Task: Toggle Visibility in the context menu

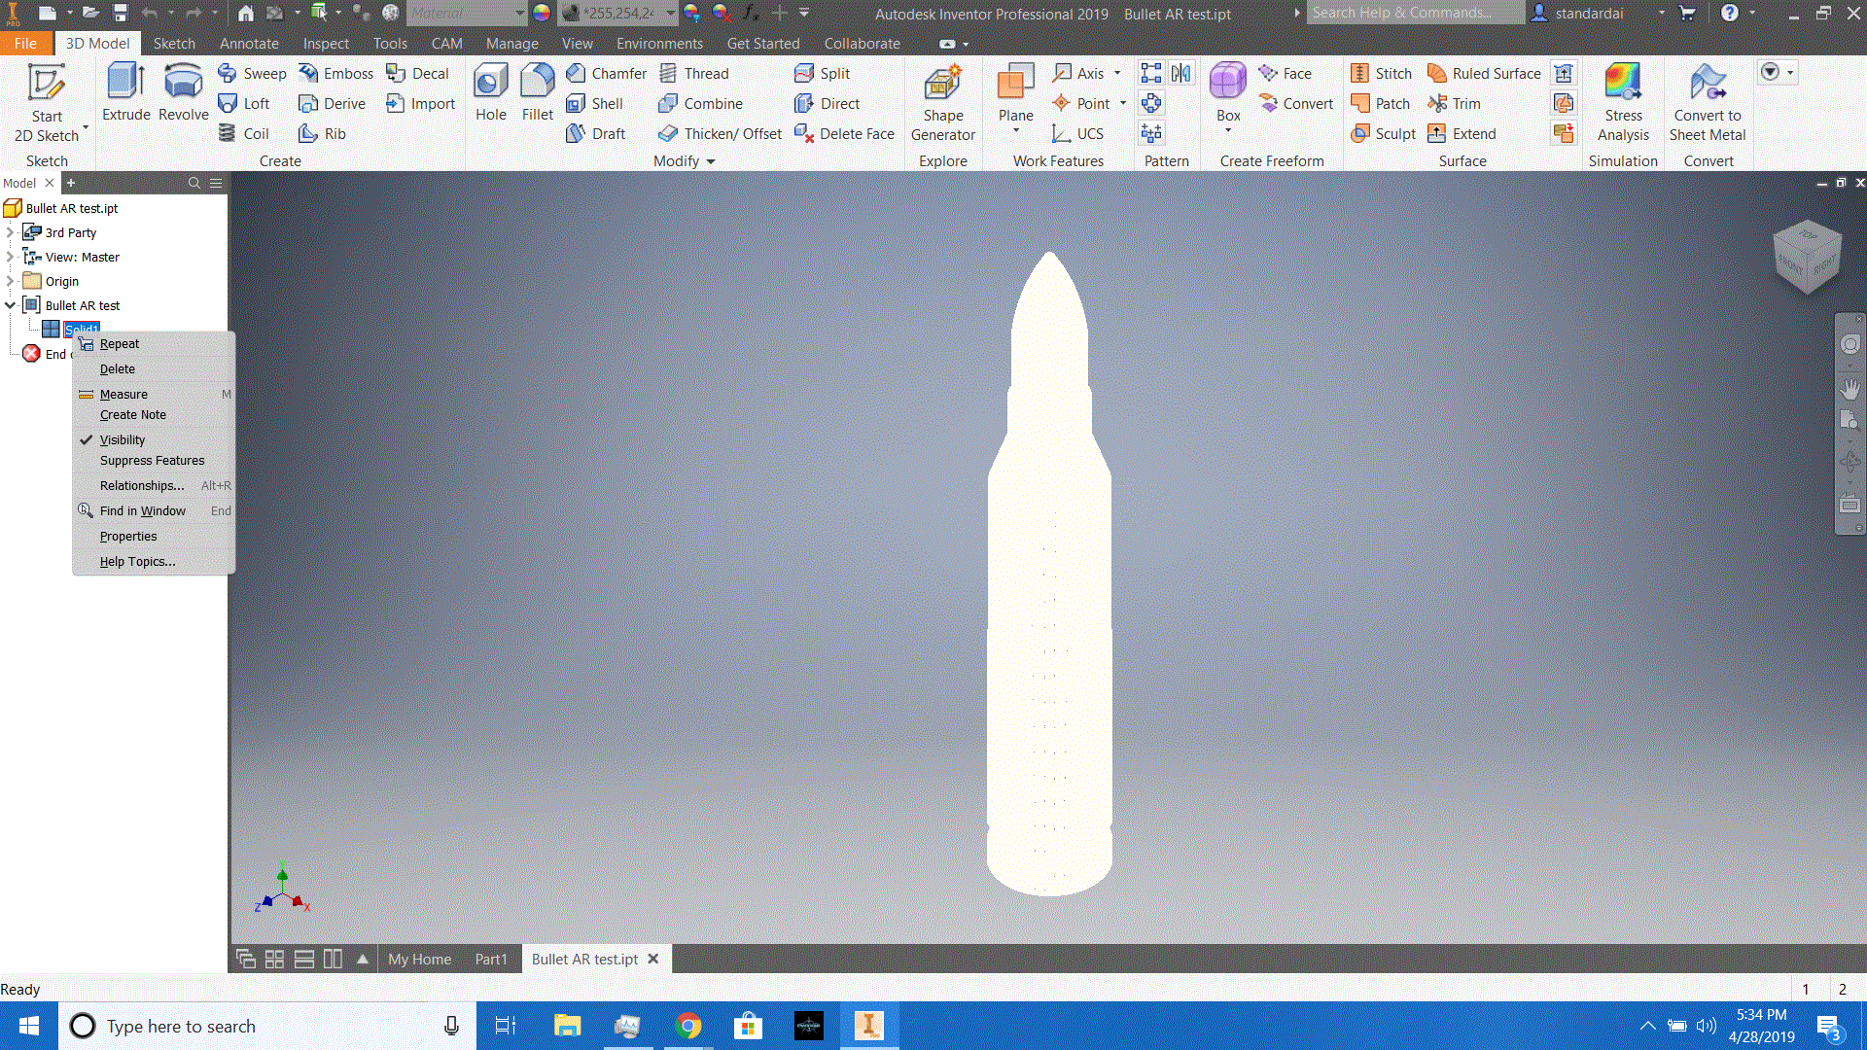Action: coord(123,439)
